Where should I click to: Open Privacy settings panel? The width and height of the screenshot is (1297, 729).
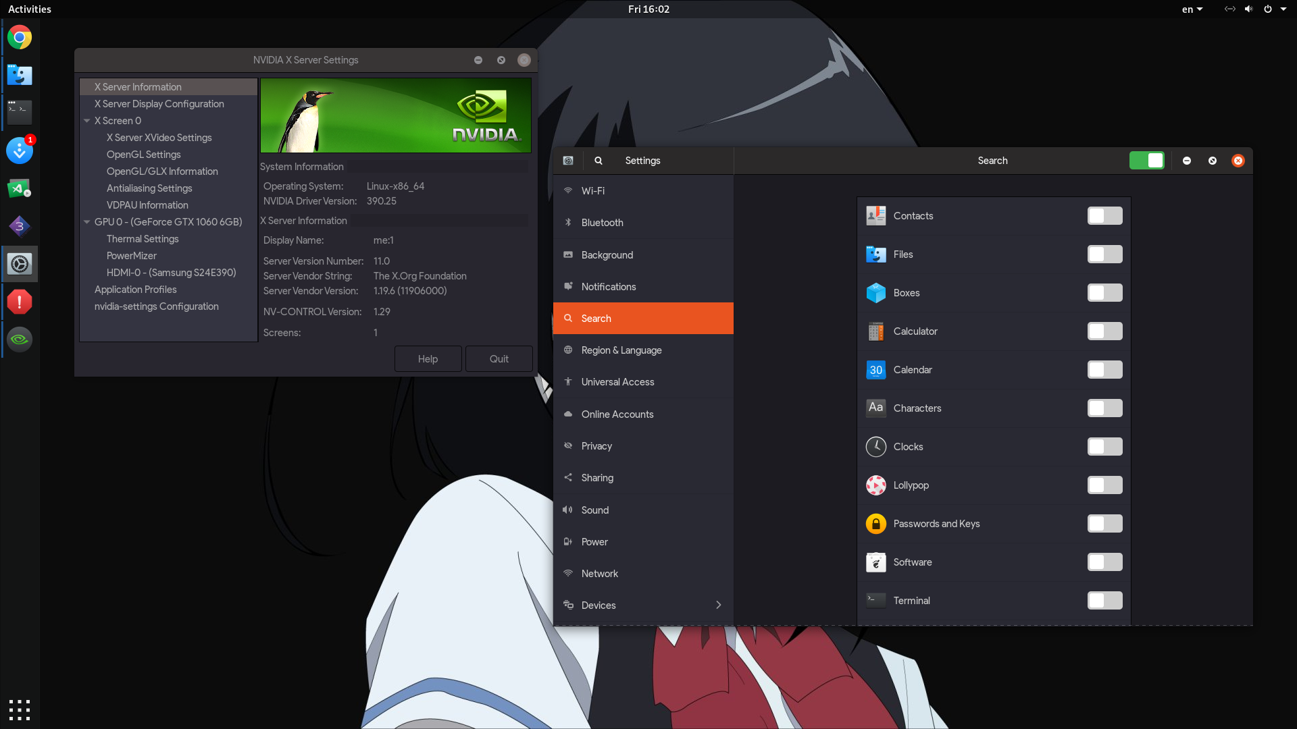click(643, 446)
